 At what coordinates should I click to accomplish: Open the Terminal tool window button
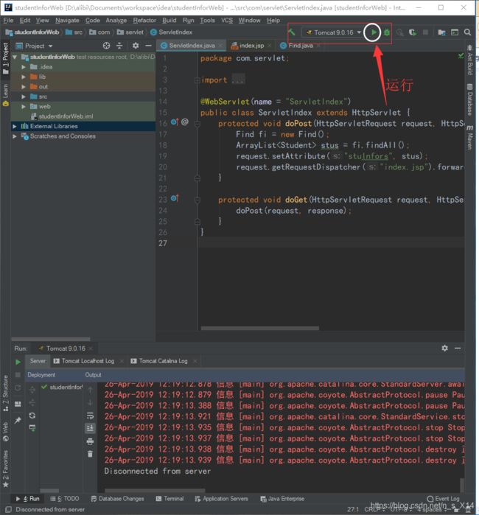[169, 499]
